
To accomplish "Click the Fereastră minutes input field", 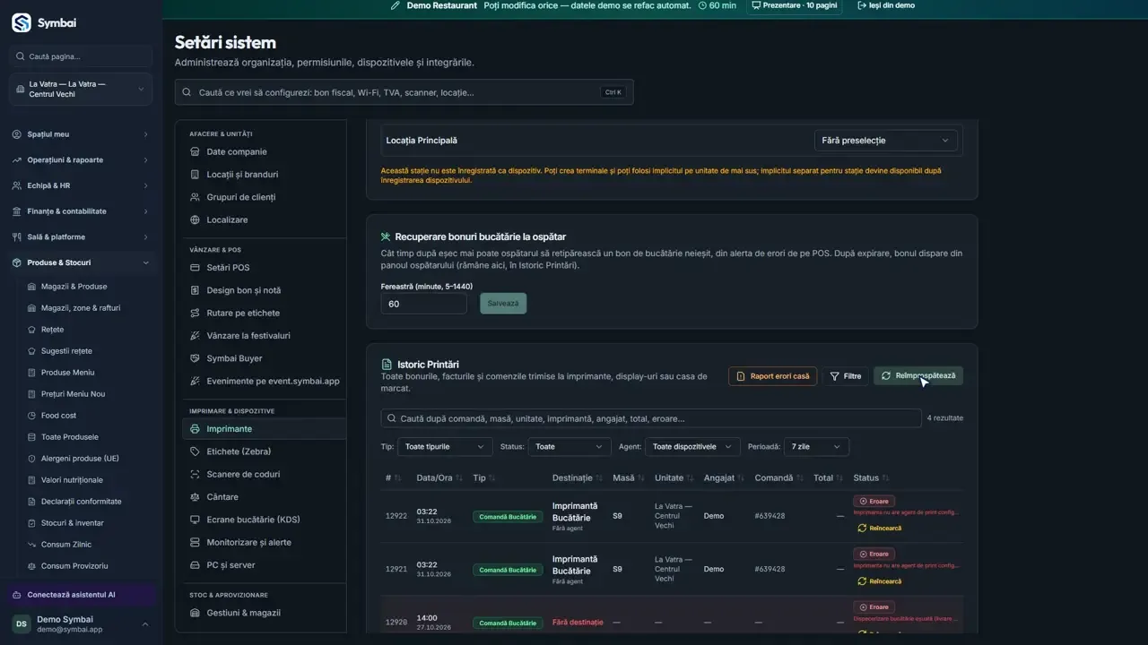I will click(423, 304).
